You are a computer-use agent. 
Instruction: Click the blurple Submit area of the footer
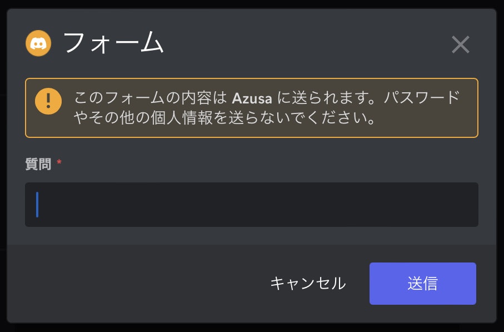[x=423, y=284]
